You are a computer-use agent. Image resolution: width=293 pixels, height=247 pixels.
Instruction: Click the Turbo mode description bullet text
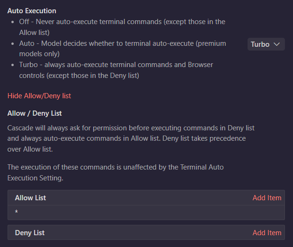tap(116, 70)
